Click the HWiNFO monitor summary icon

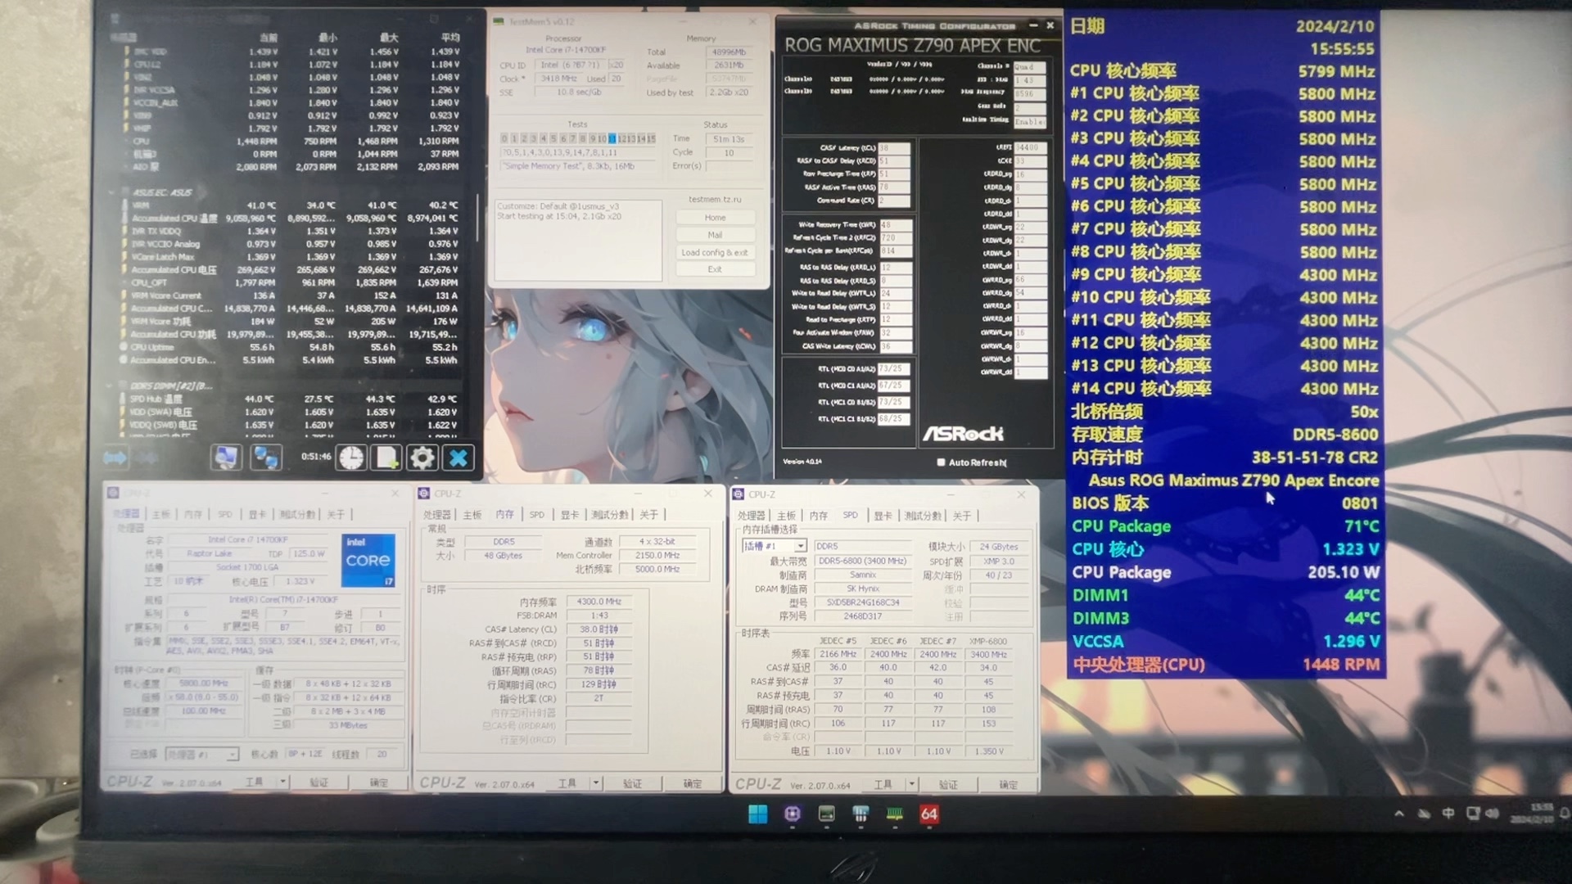(226, 457)
